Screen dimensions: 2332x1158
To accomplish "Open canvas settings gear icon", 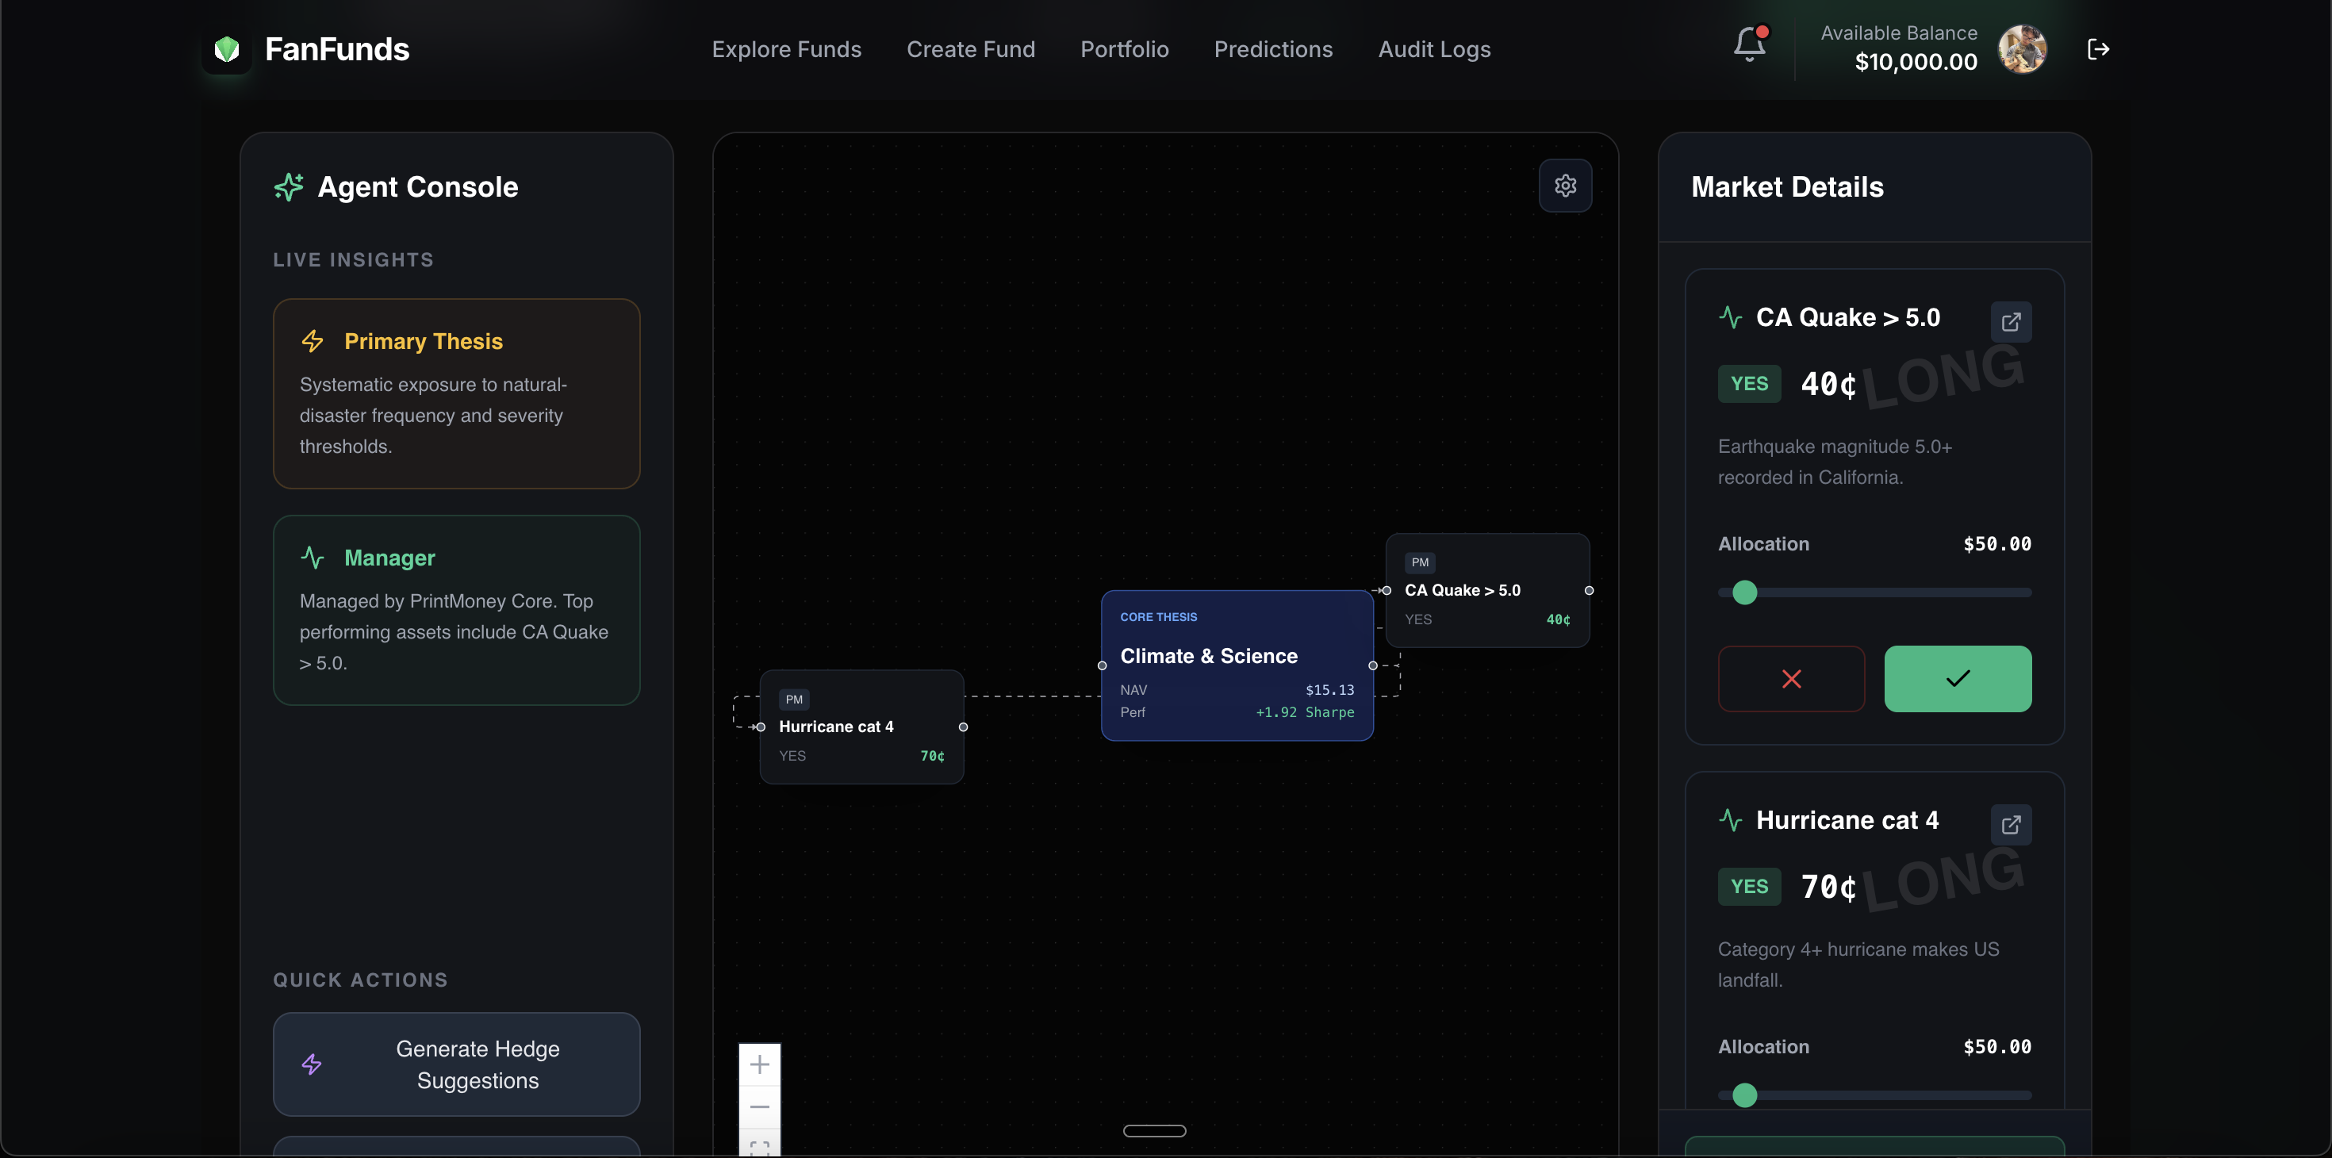I will [x=1565, y=186].
